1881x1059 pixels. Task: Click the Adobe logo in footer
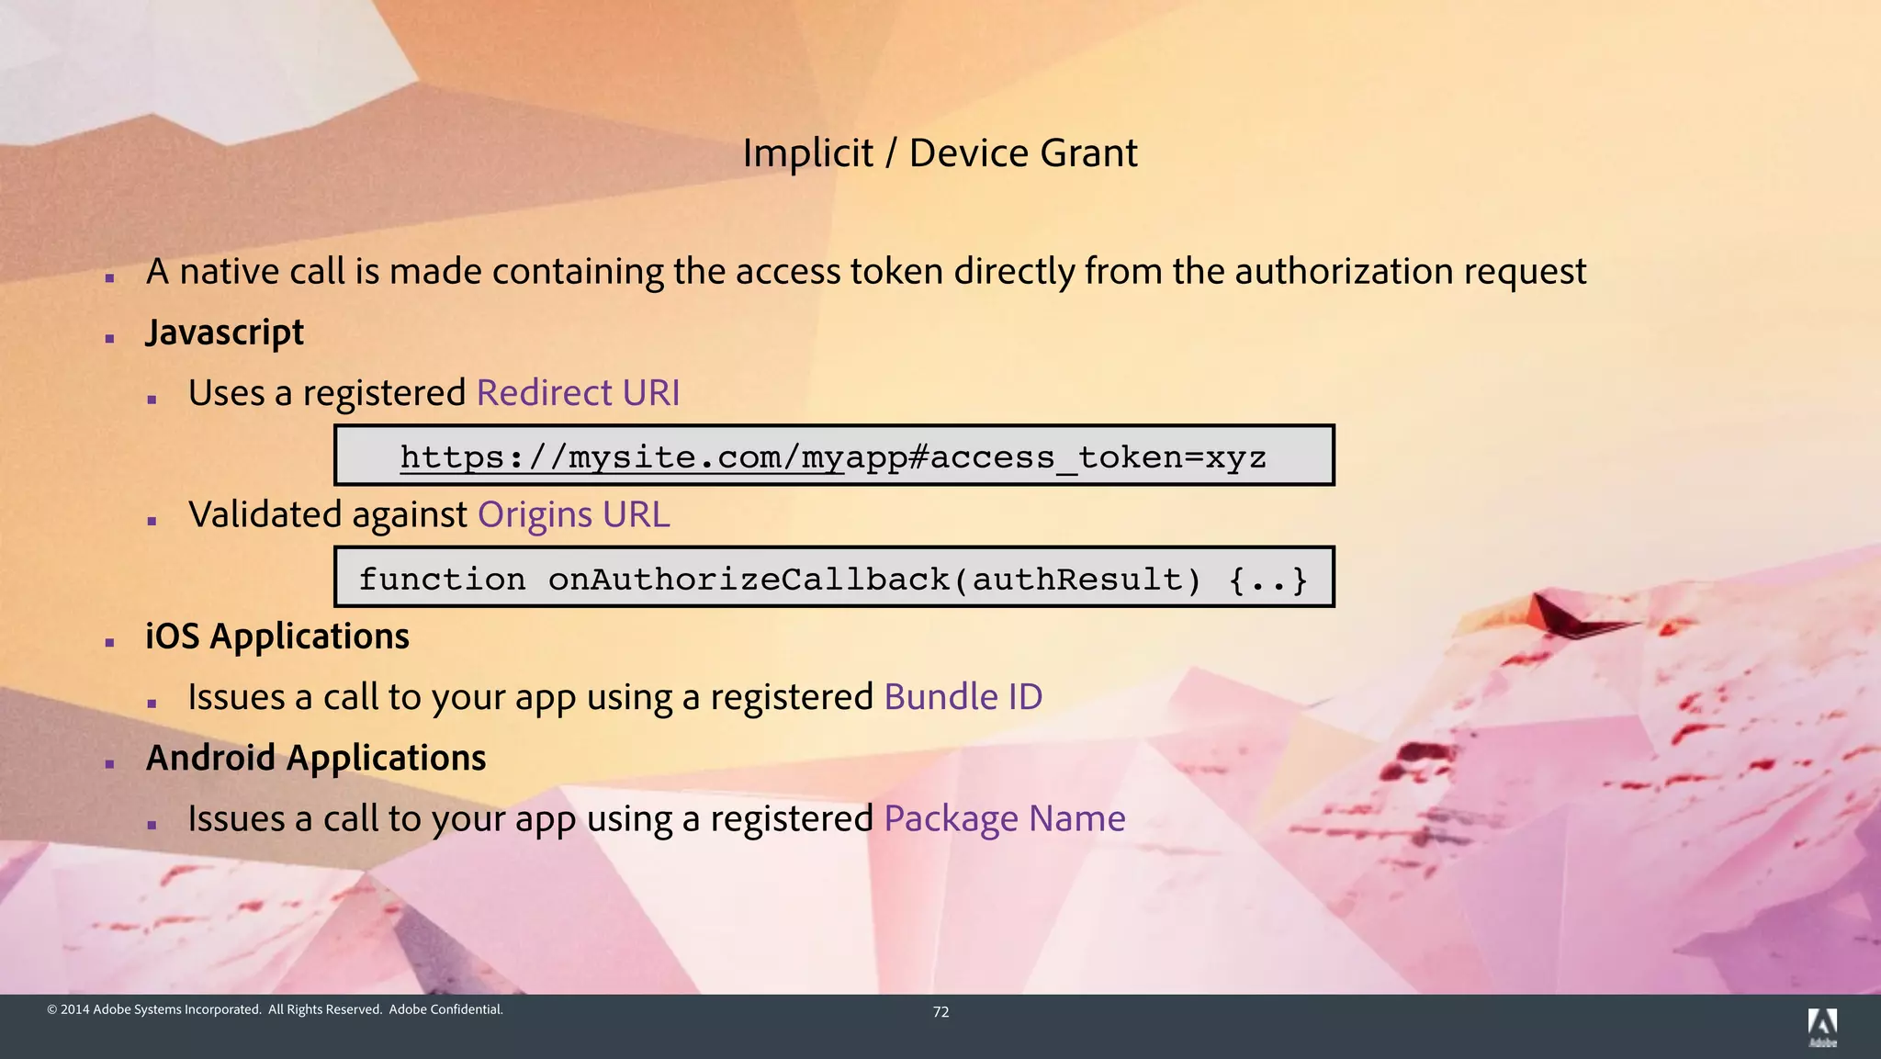(1822, 1027)
